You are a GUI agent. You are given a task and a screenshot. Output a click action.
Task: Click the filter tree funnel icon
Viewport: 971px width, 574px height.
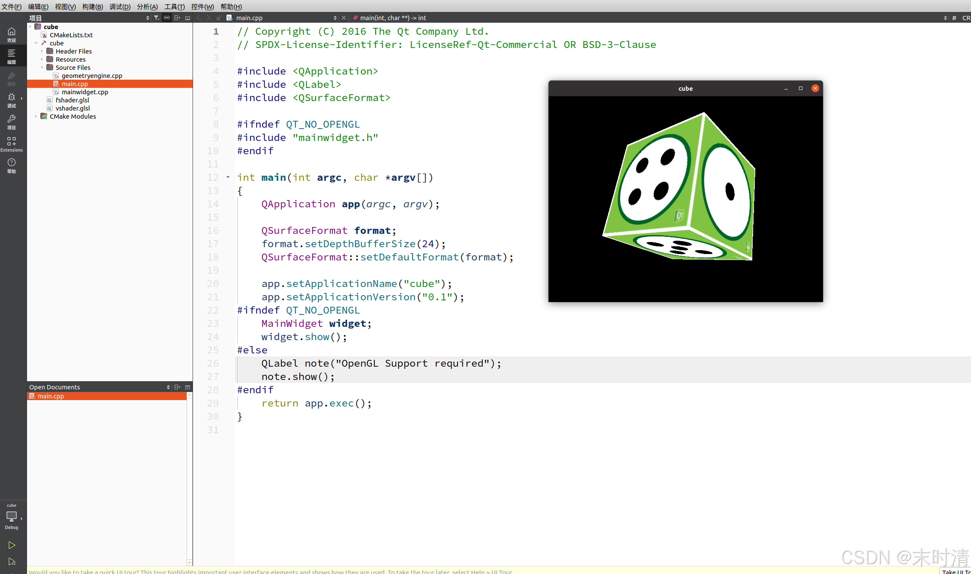tap(157, 18)
